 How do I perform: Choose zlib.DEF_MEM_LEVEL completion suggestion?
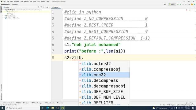click(x=104, y=97)
